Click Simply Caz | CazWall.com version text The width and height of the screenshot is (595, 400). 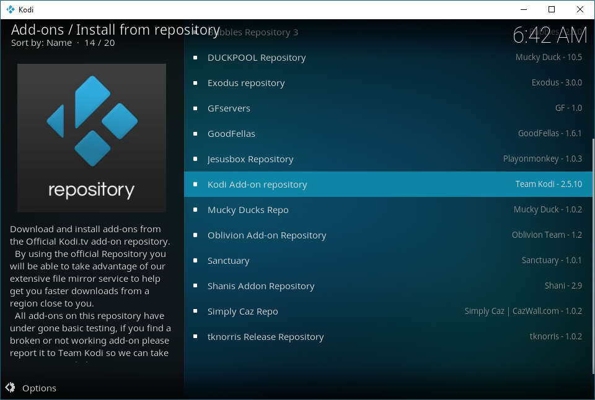[523, 311]
